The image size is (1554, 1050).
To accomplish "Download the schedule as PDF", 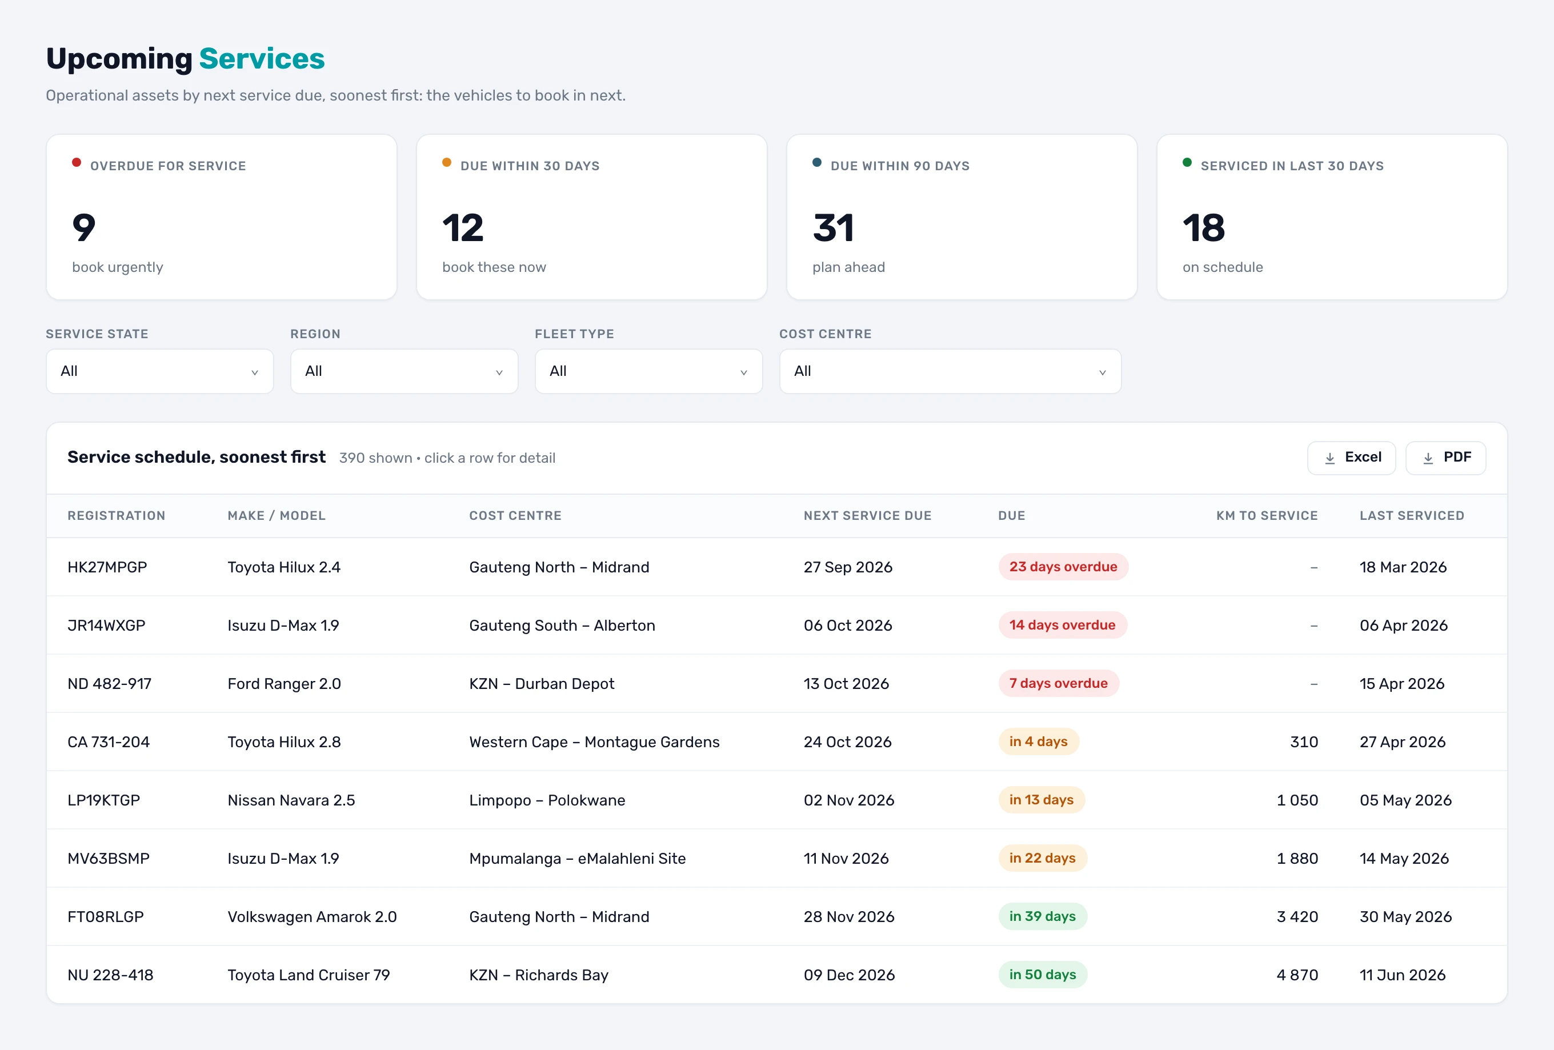I will [1445, 458].
